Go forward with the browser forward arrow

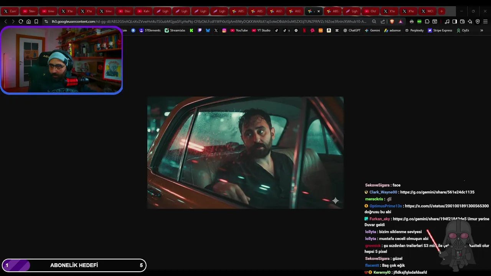[13, 21]
